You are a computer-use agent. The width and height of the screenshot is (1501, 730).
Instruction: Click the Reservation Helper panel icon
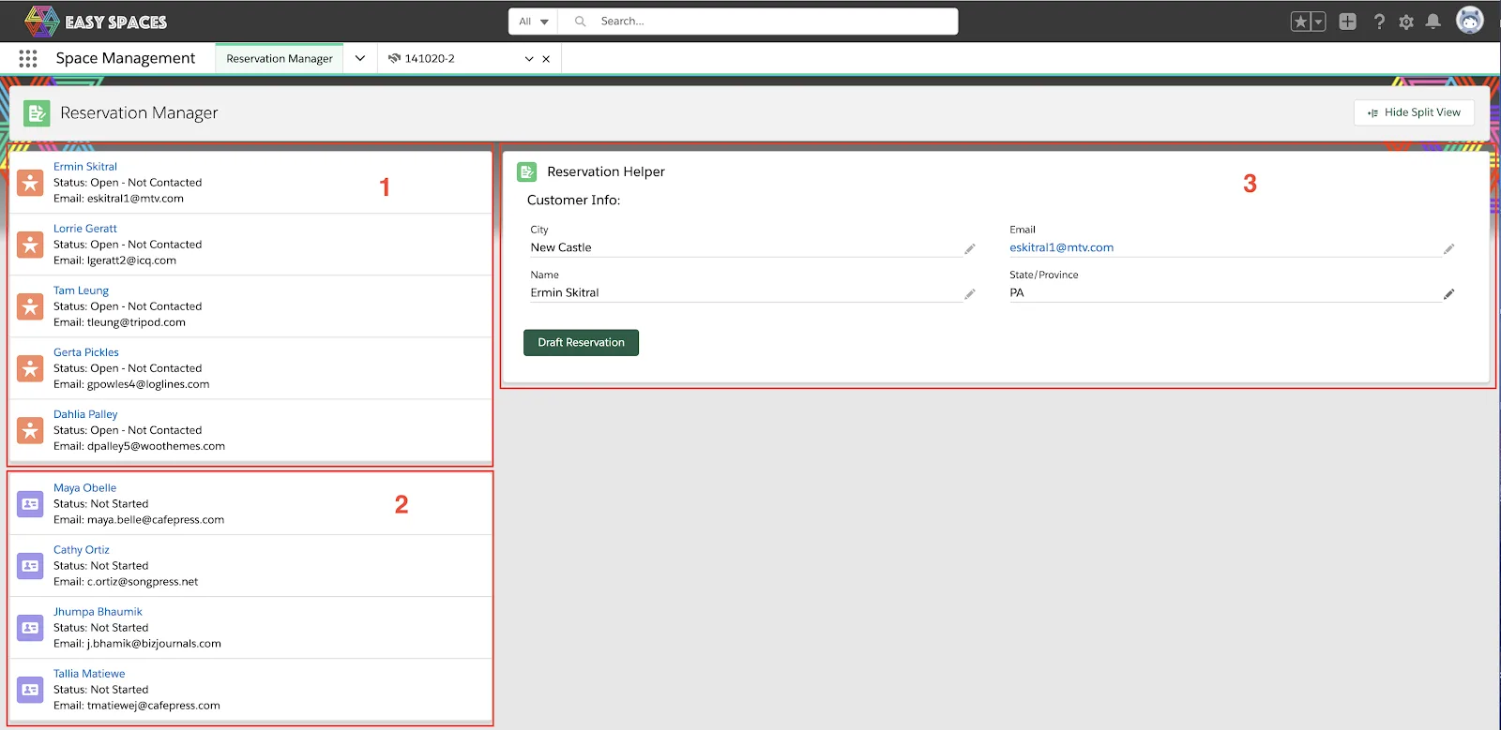[x=527, y=171]
